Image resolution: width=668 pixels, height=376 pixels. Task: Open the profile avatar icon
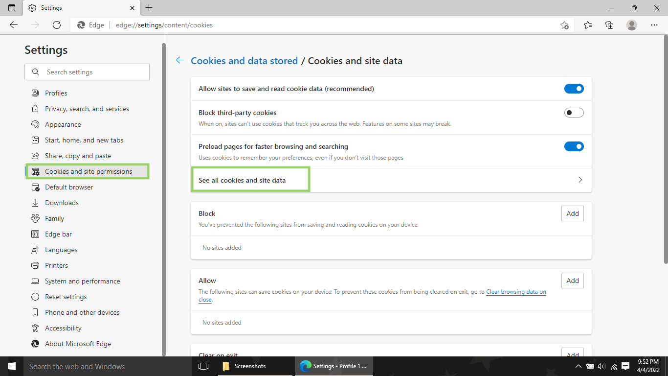click(632, 25)
